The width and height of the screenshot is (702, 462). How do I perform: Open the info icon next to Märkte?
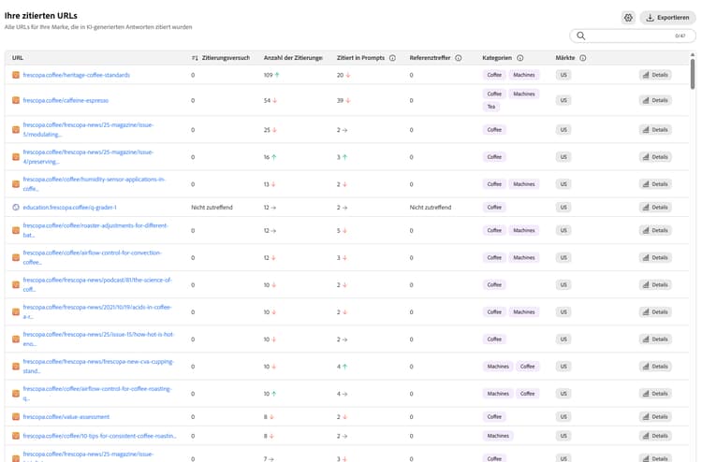582,58
